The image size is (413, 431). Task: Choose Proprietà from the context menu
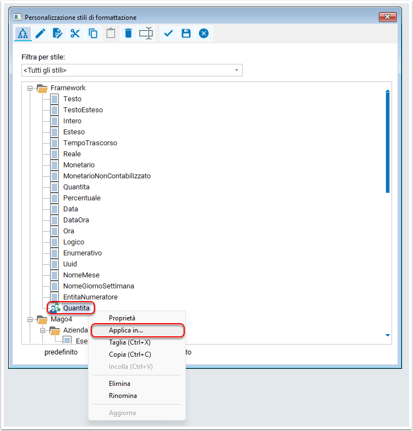(x=137, y=318)
